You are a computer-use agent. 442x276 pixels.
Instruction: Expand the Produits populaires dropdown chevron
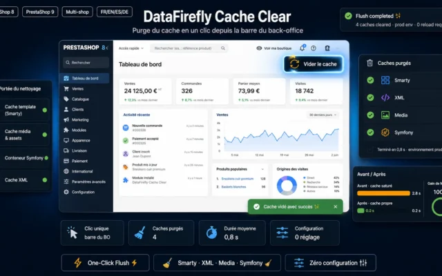point(262,169)
